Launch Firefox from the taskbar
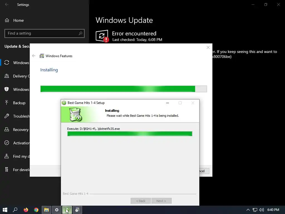Viewport: 285px width, 214px height. (x=26, y=210)
